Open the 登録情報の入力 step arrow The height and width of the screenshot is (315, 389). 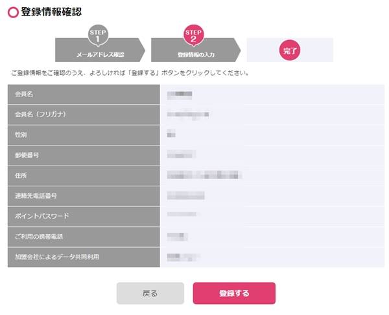point(196,50)
